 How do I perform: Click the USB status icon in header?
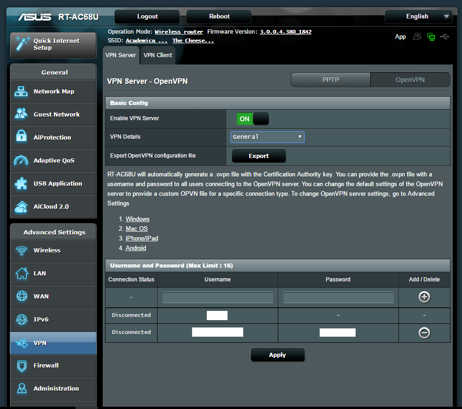444,36
